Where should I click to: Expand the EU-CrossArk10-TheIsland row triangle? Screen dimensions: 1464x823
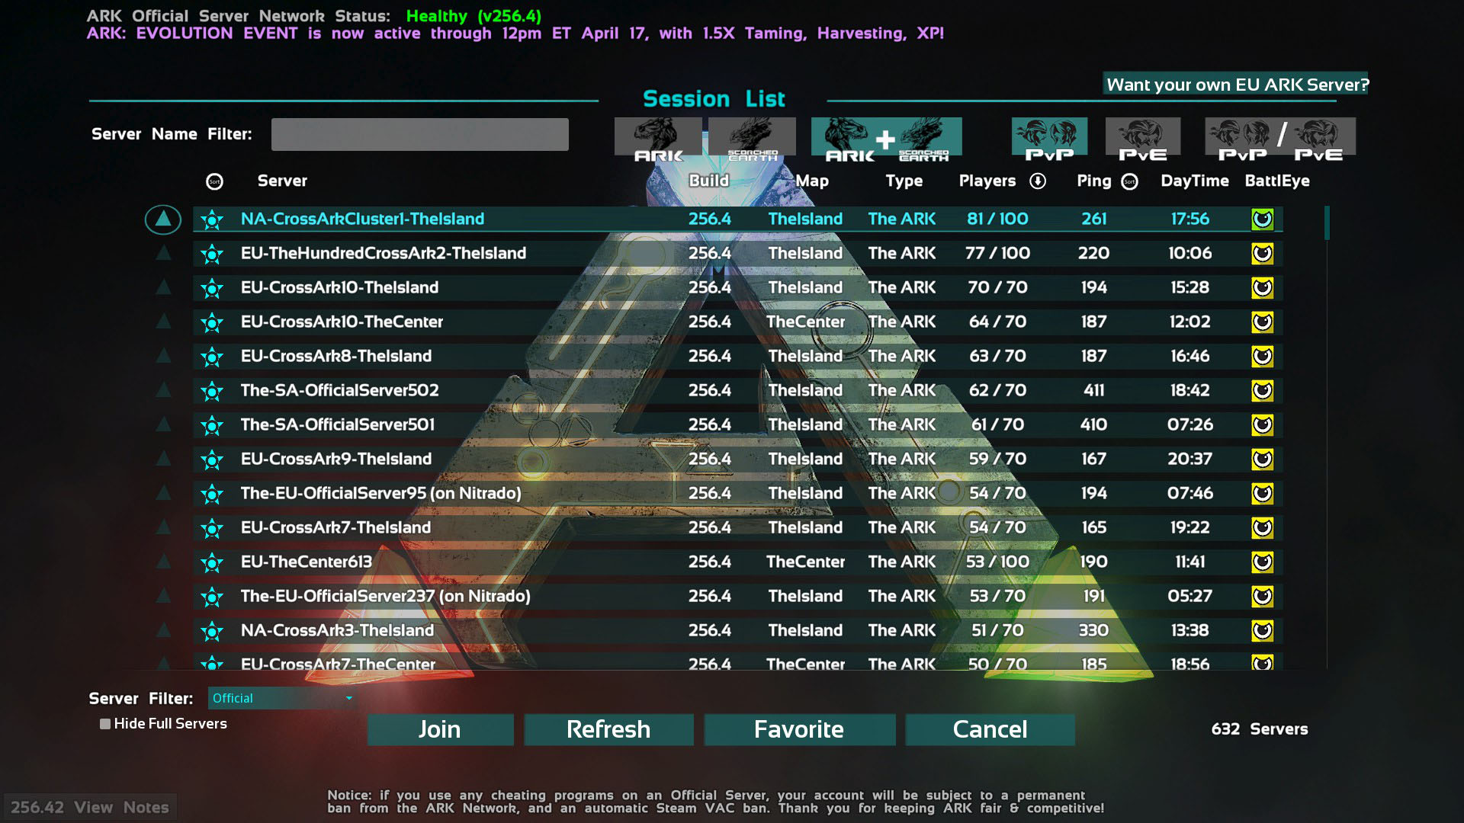tap(163, 287)
